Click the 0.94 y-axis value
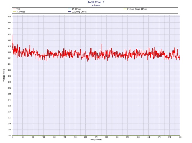192x143 pixels. coord(9,64)
